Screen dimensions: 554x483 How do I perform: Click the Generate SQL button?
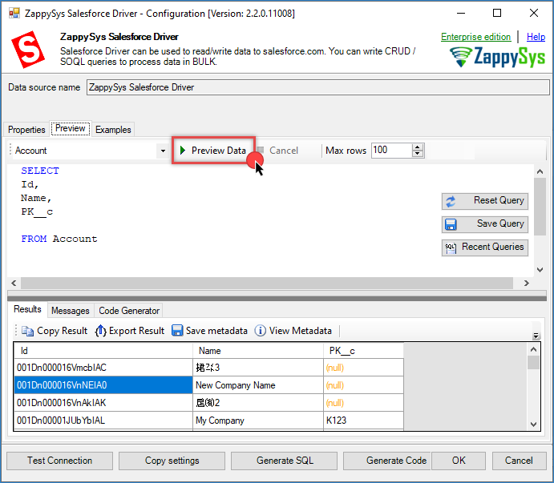(285, 461)
